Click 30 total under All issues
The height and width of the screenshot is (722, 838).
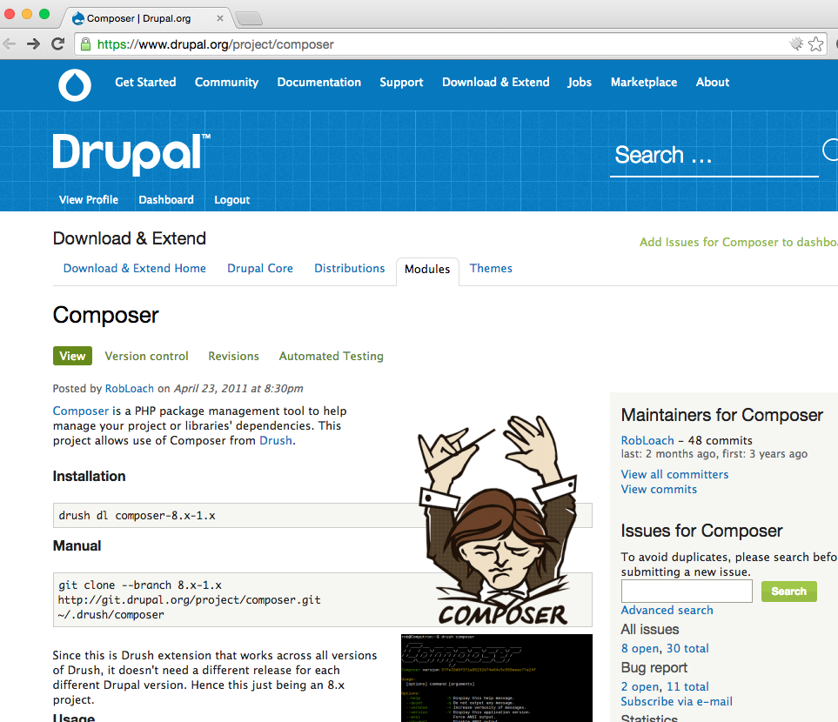(x=687, y=649)
